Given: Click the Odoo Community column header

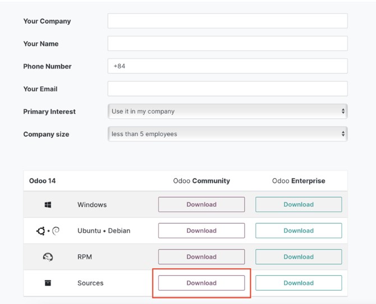Looking at the screenshot, I should (x=201, y=181).
